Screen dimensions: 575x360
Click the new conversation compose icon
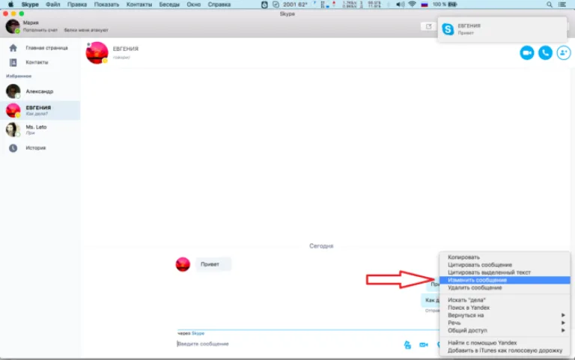pyautogui.click(x=428, y=26)
